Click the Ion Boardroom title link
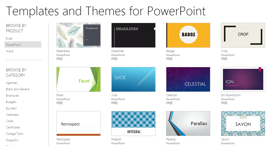This screenshot has height=146, width=274. [231, 95]
